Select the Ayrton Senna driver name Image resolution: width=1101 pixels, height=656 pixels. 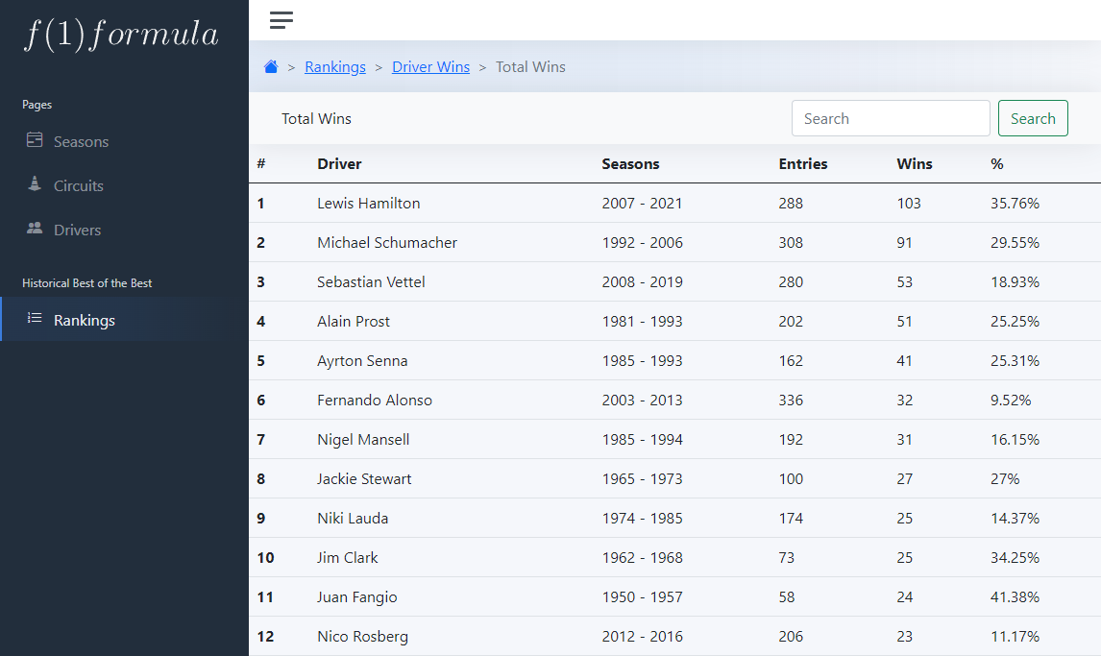362,361
